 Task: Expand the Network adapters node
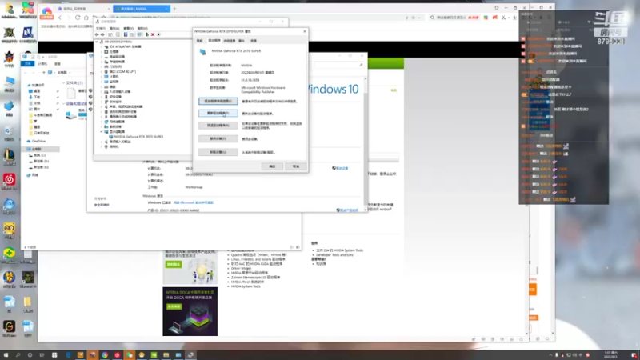102,122
